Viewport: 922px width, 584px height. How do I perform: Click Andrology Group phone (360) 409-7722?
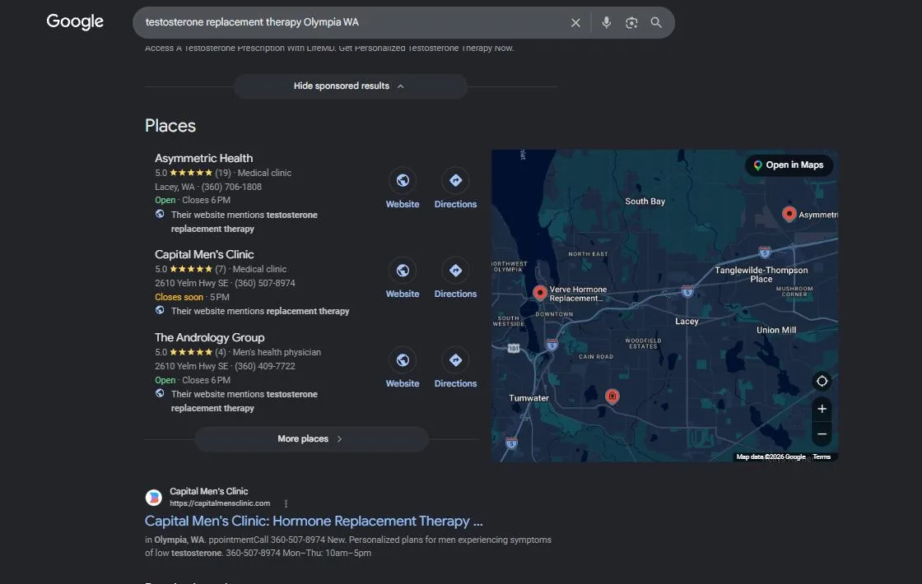[x=265, y=366]
